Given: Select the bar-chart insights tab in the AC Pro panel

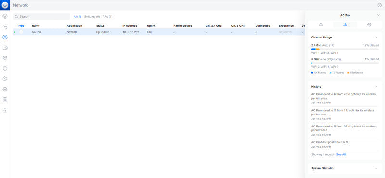Looking at the screenshot, I should click(345, 25).
